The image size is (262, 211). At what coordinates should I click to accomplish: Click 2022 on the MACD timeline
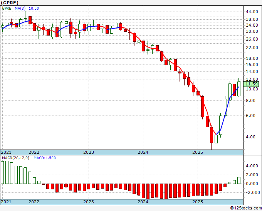tap(34, 202)
